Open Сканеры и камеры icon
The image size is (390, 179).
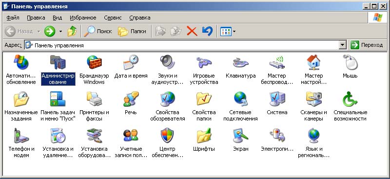point(313,99)
